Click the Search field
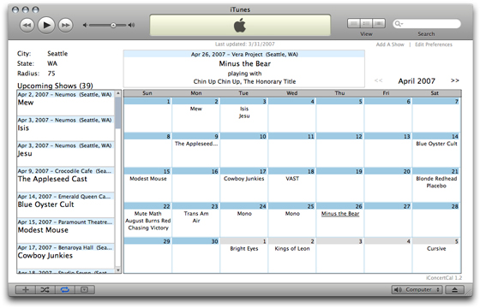Viewport: 480px width, 308px height. (427, 24)
